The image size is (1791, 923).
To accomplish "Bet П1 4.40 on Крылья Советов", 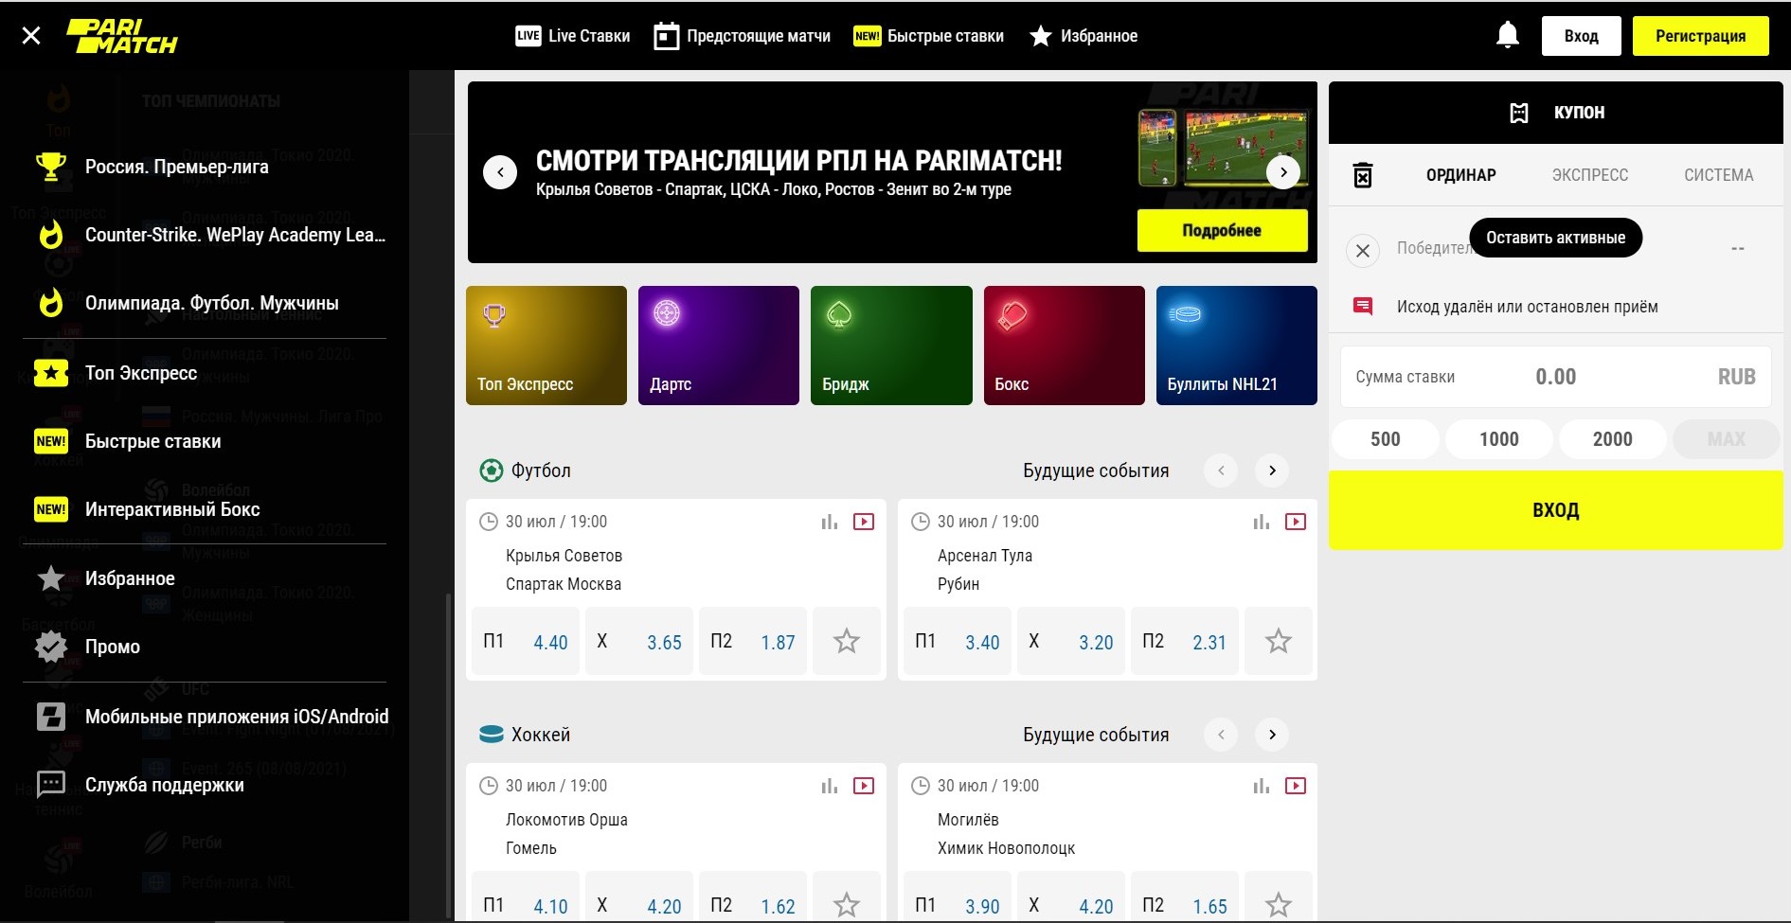I will point(526,641).
